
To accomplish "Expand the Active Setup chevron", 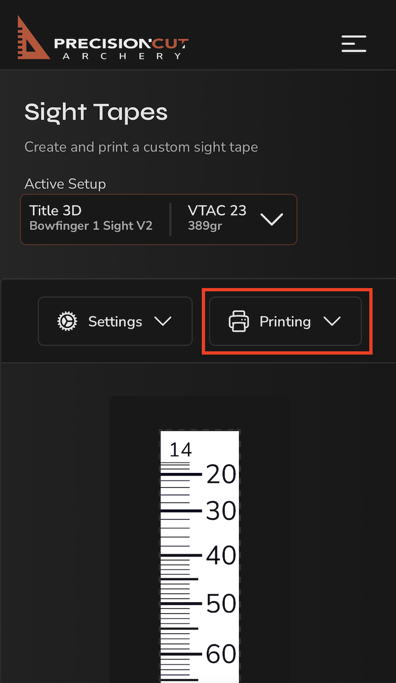I will pyautogui.click(x=272, y=219).
